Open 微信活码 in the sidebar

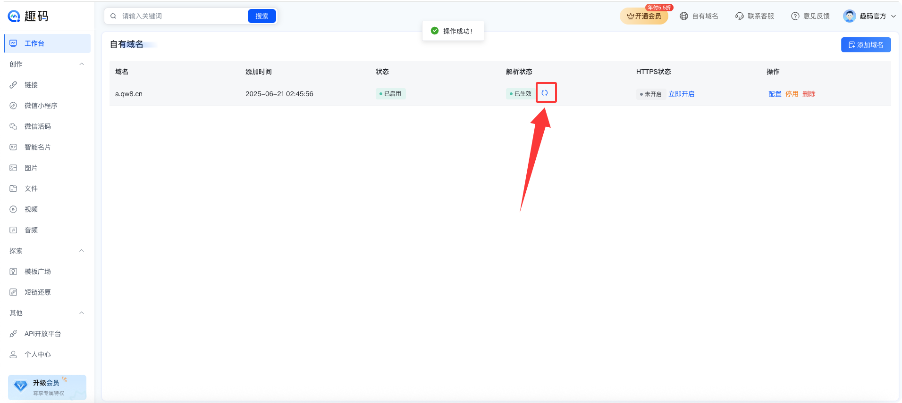click(37, 126)
